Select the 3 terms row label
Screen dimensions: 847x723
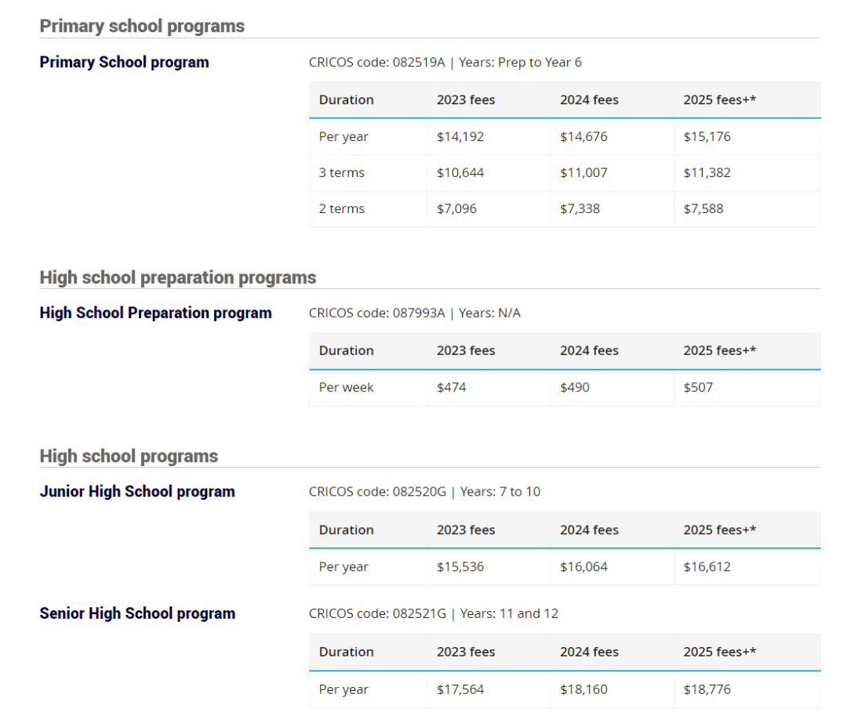click(342, 172)
